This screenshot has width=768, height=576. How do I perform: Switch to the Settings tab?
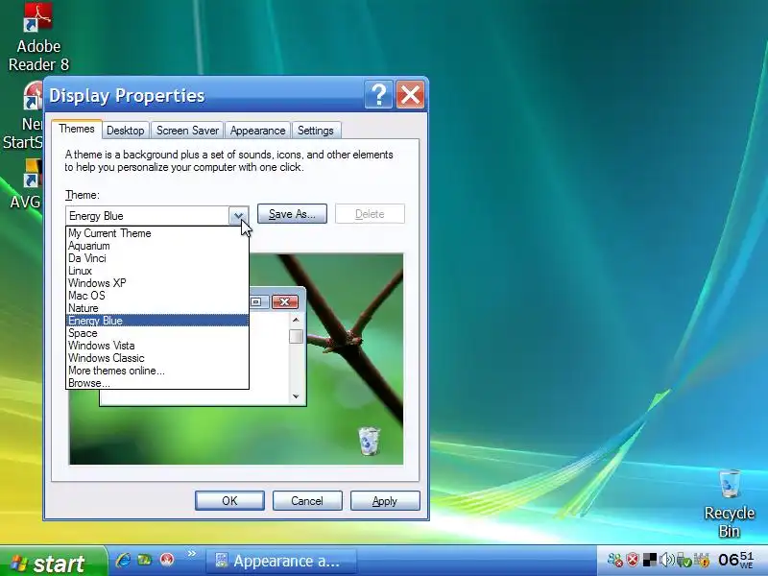(x=316, y=131)
